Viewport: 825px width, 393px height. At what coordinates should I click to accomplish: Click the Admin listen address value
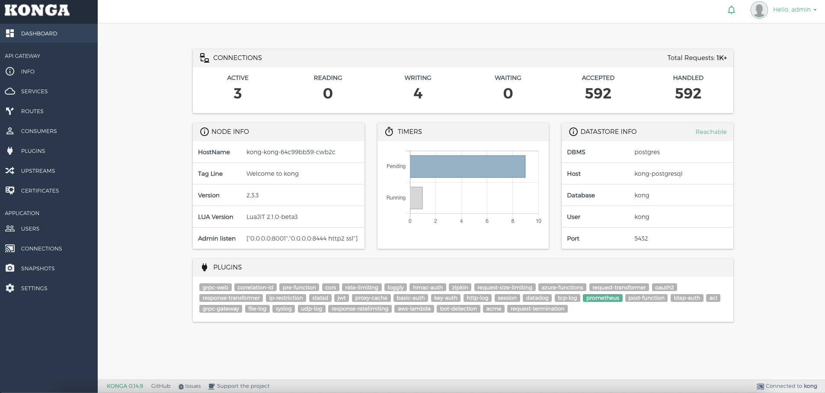[302, 238]
